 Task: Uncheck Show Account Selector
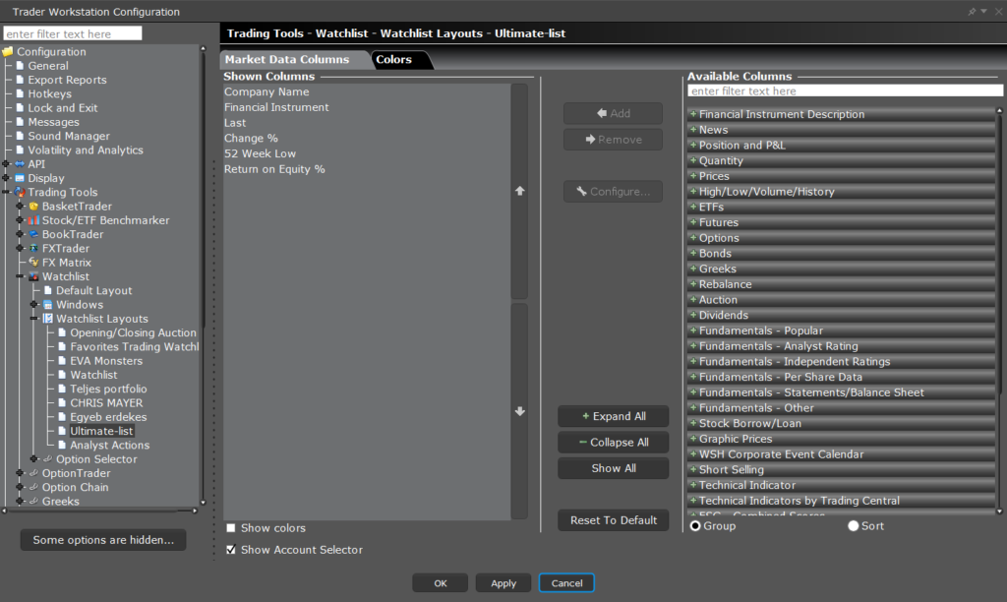point(231,550)
